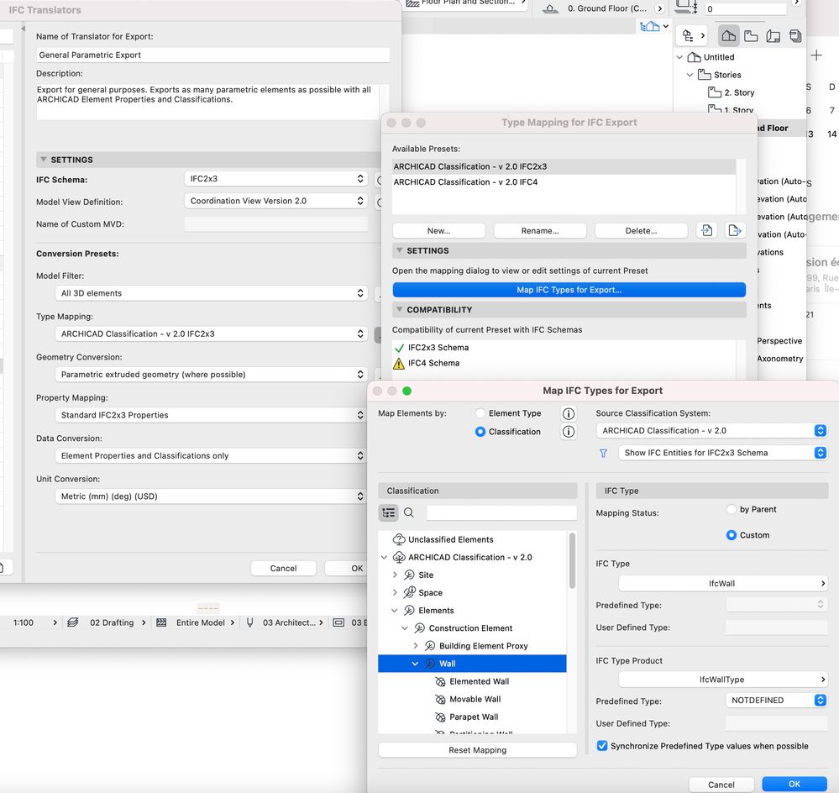The image size is (839, 793).
Task: Click the import preset icon in Type Mapping
Action: [x=707, y=231]
